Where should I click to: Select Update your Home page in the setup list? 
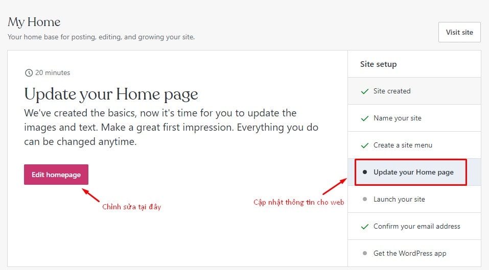[x=413, y=173]
